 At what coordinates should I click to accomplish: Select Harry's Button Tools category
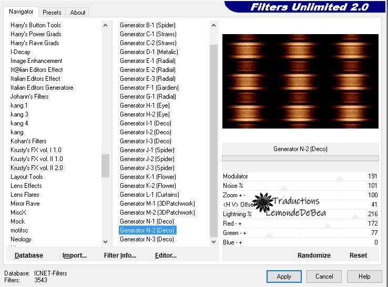(x=35, y=25)
